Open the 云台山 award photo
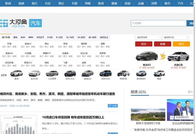This screenshot has width=195, height=134. (180, 110)
